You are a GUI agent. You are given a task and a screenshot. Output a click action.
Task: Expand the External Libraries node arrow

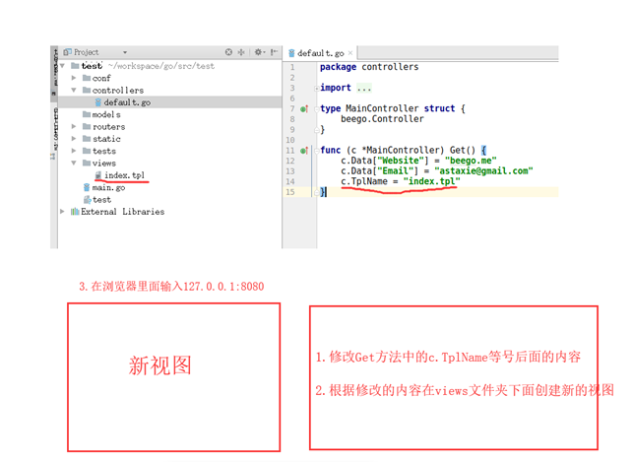tap(62, 211)
